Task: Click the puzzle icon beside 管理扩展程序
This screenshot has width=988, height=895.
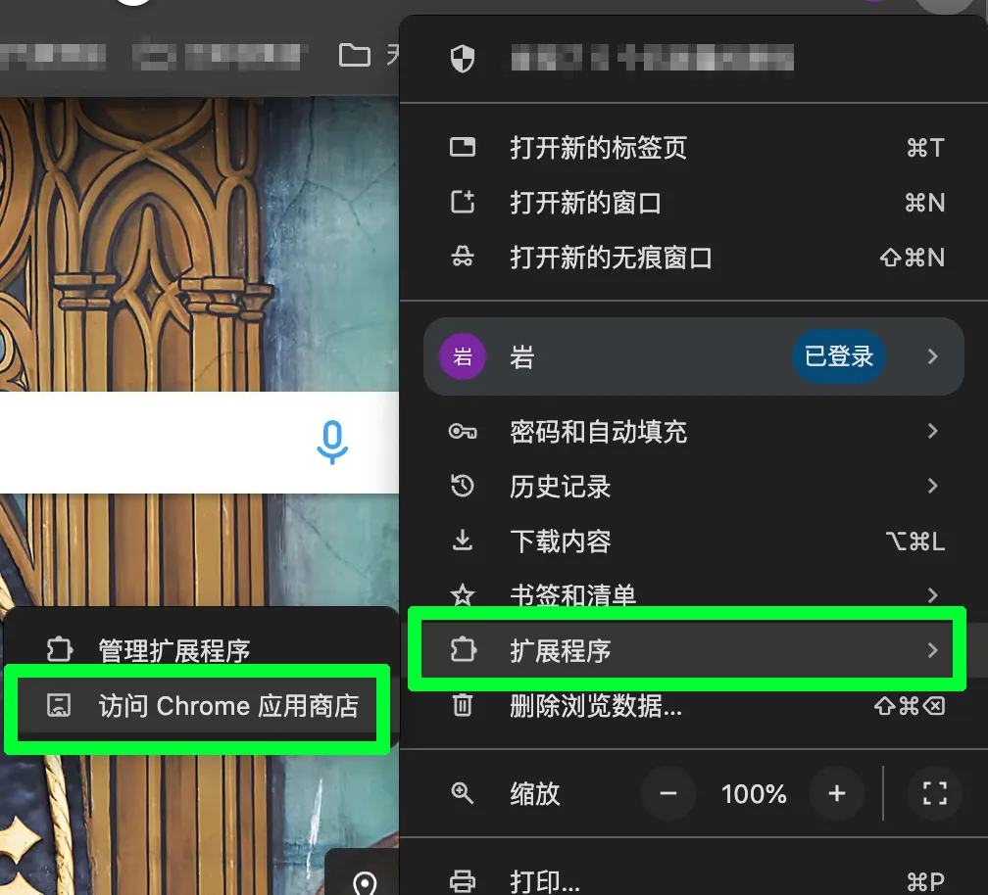Action: (59, 649)
